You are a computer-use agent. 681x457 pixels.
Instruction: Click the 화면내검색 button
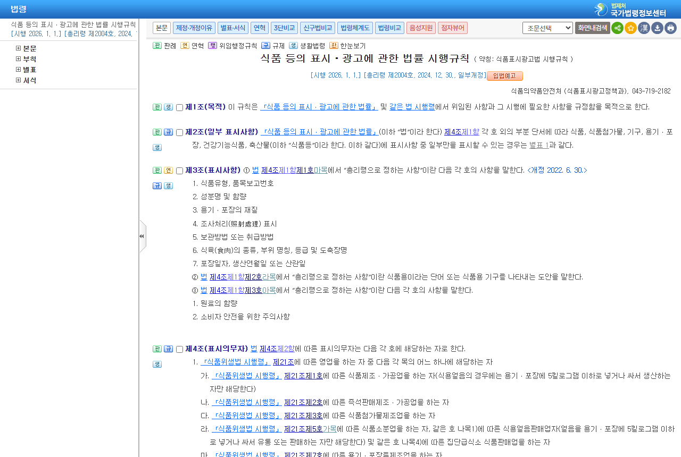tap(592, 28)
